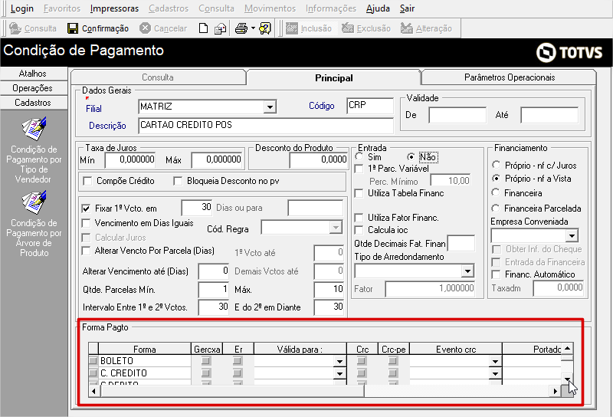Open the Impressoras menu

(x=114, y=8)
